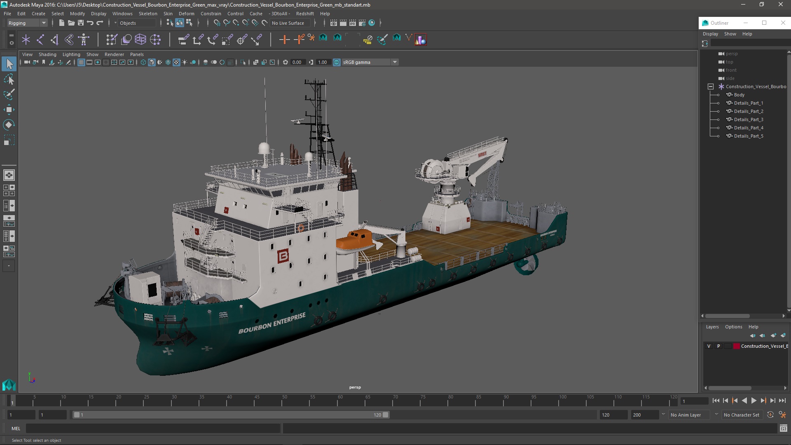Open the Render View window
This screenshot has height=445, width=791.
click(x=334, y=23)
